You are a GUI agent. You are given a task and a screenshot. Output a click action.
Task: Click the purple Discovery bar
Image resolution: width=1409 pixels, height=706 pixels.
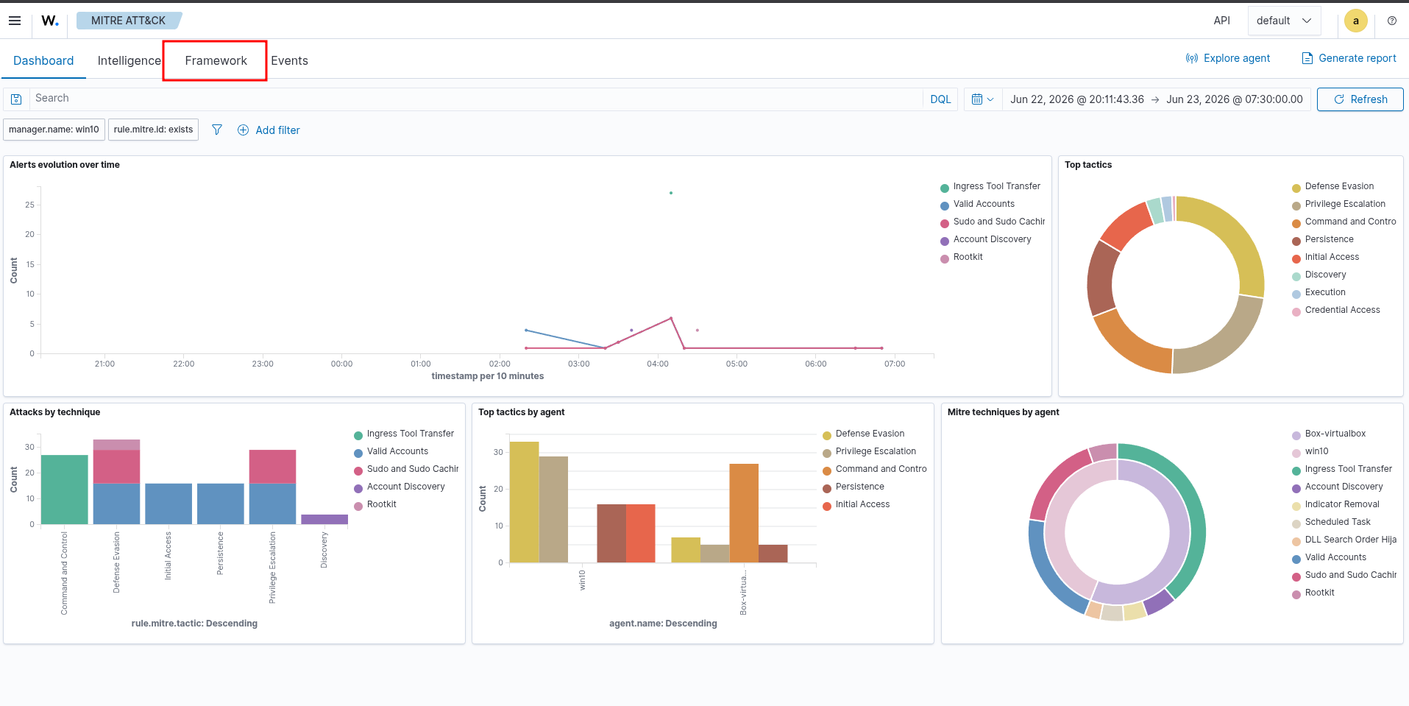tap(324, 519)
